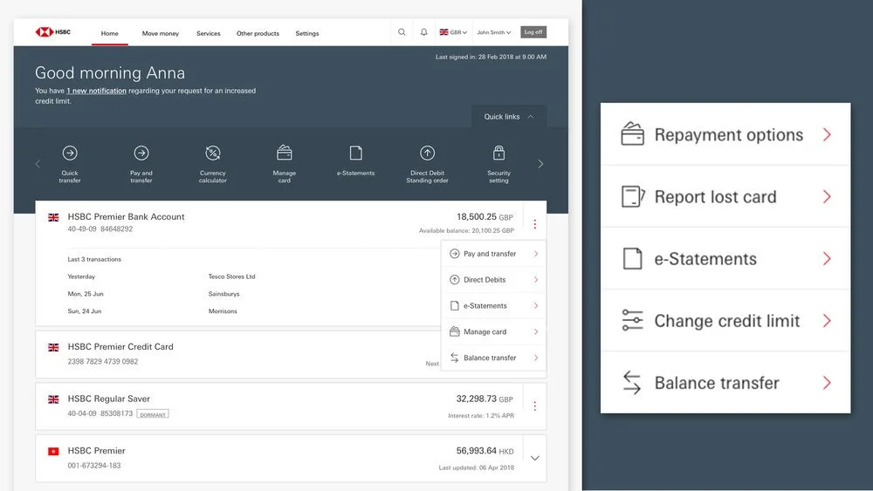Click the chevron of large e-Statements row

(827, 258)
